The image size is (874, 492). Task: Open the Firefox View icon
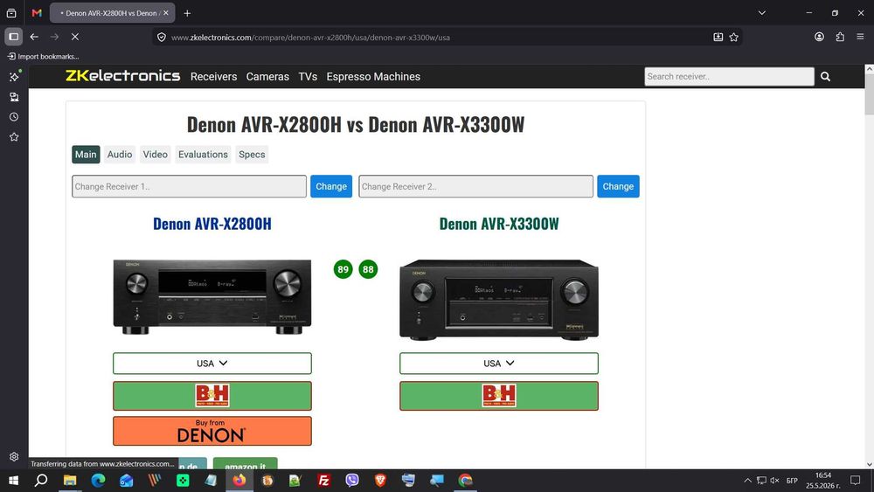(x=11, y=13)
